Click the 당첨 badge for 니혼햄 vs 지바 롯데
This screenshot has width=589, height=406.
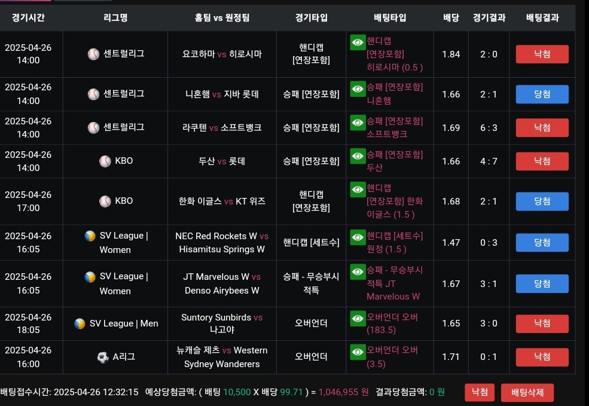(542, 94)
